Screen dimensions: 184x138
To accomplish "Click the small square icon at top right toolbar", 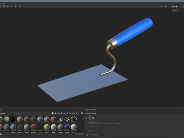I will (166, 7).
